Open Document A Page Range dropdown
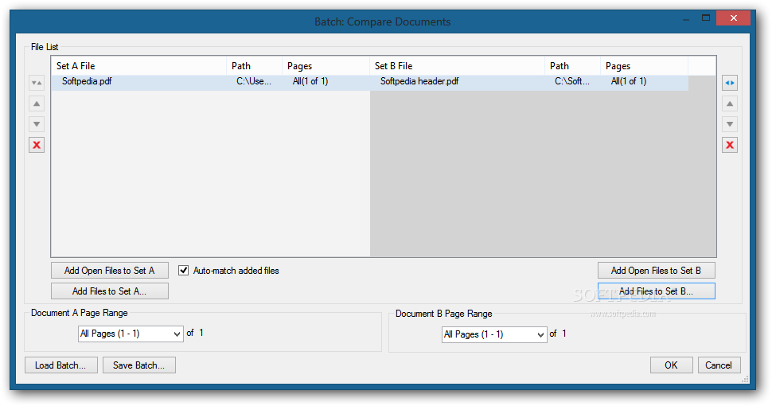The height and width of the screenshot is (406, 772). (131, 334)
